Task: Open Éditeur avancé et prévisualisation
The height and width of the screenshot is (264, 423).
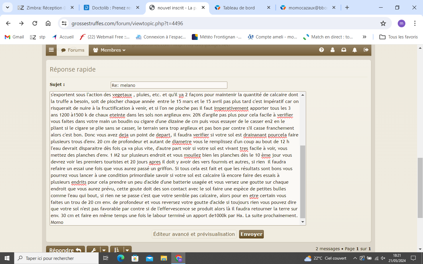Action: point(194,234)
